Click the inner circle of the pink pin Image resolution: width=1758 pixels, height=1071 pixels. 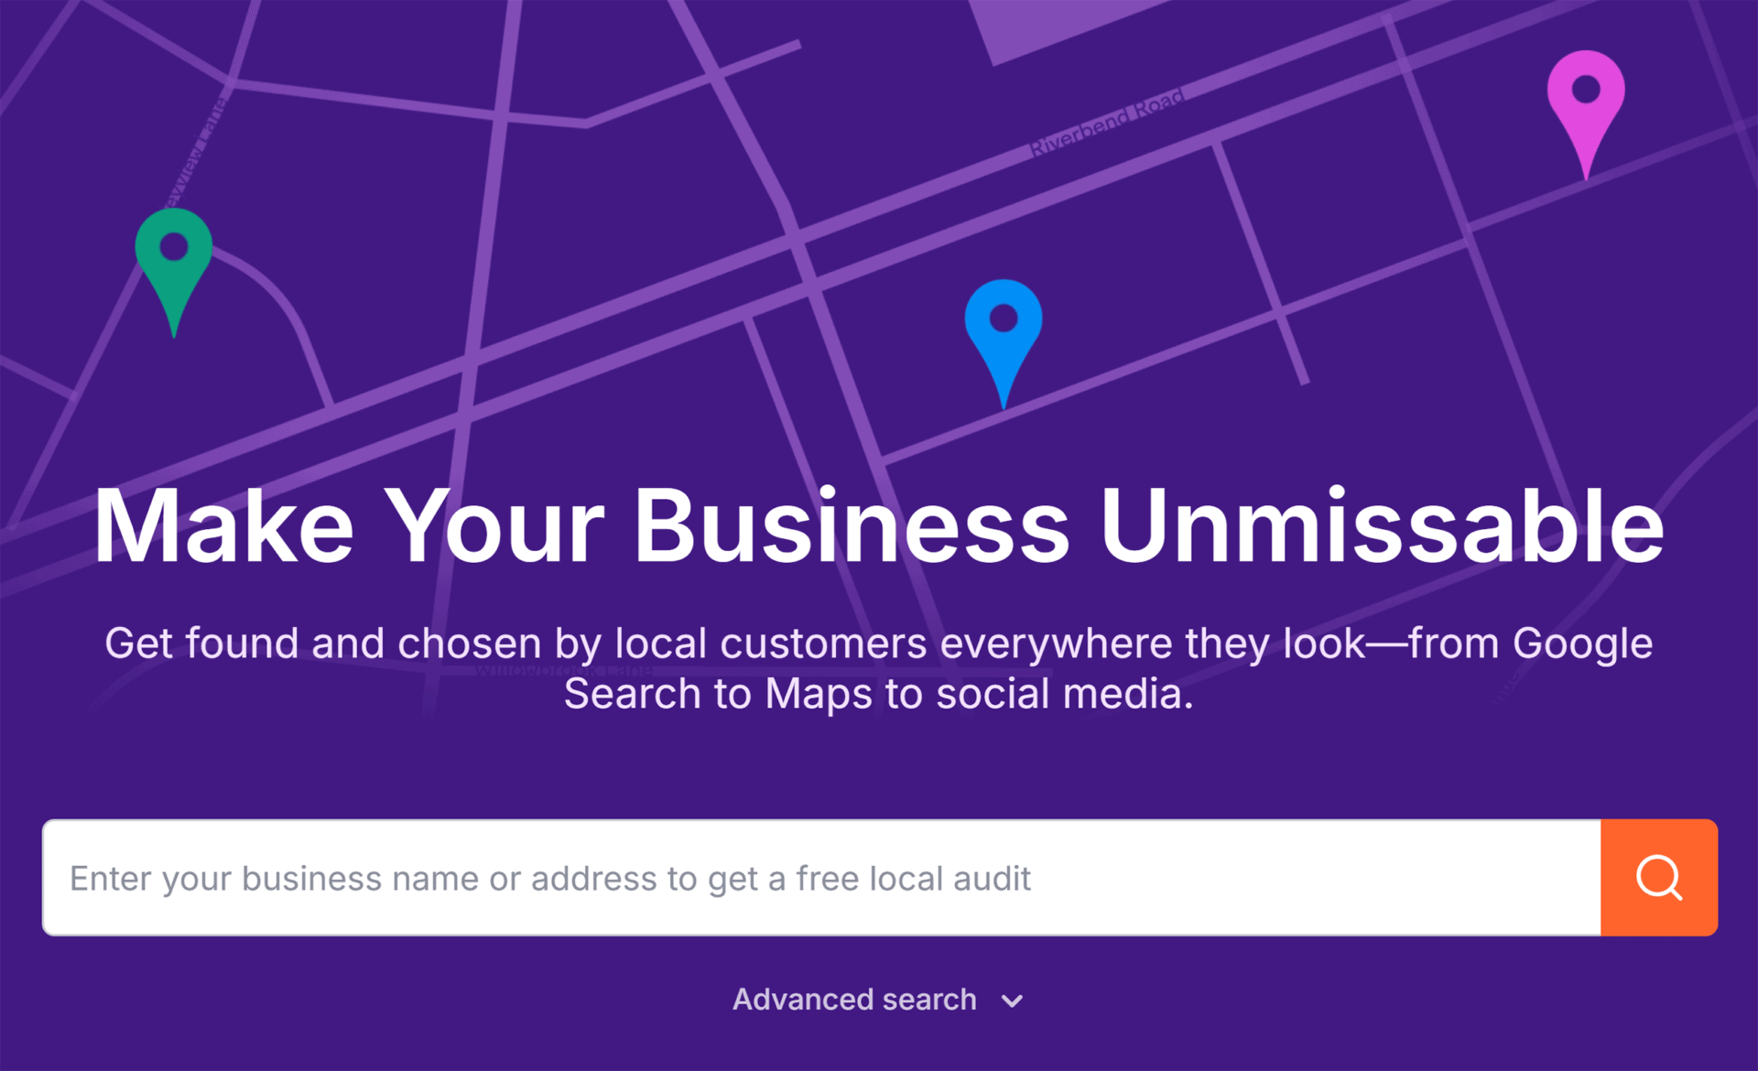pos(1586,89)
